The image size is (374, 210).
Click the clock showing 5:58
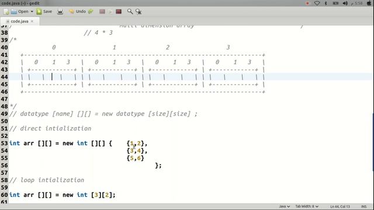(x=357, y=3)
